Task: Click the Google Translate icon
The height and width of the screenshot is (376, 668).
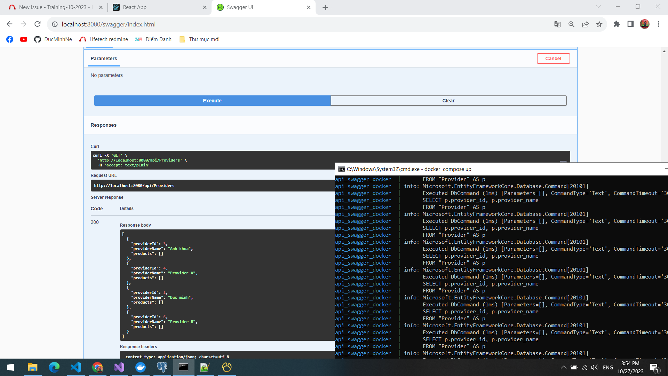Action: 557,24
